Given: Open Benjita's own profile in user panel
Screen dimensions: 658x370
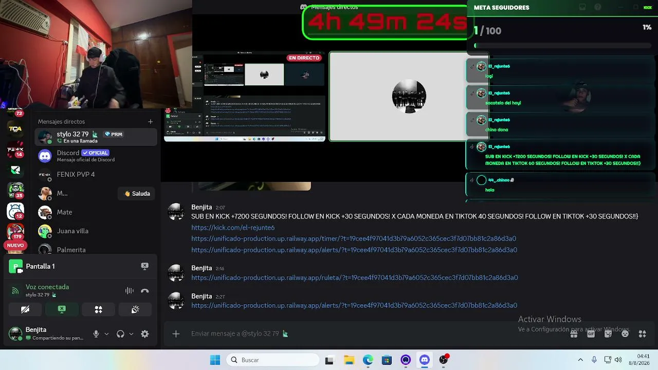Looking at the screenshot, I should tap(48, 334).
